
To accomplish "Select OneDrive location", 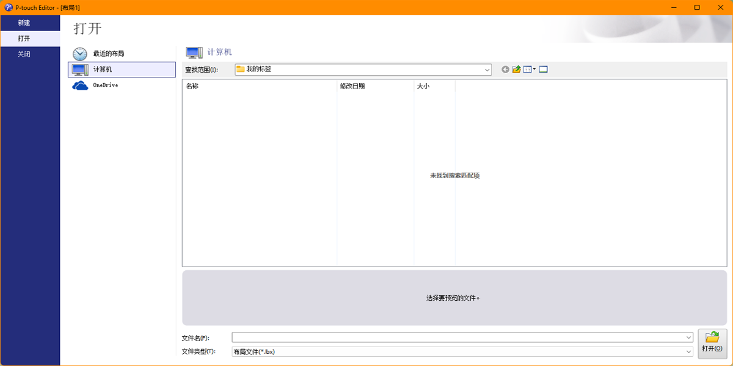I will pyautogui.click(x=122, y=85).
